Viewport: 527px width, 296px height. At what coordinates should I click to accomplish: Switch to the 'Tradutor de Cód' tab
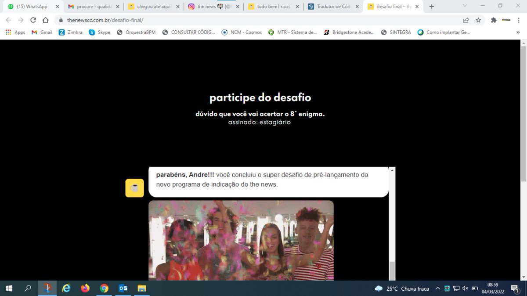(333, 7)
